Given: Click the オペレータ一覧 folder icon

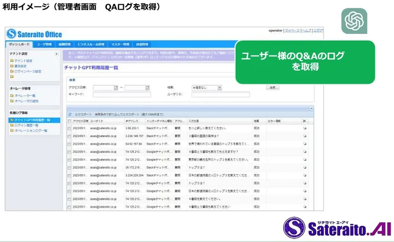Looking at the screenshot, I should click(11, 95).
